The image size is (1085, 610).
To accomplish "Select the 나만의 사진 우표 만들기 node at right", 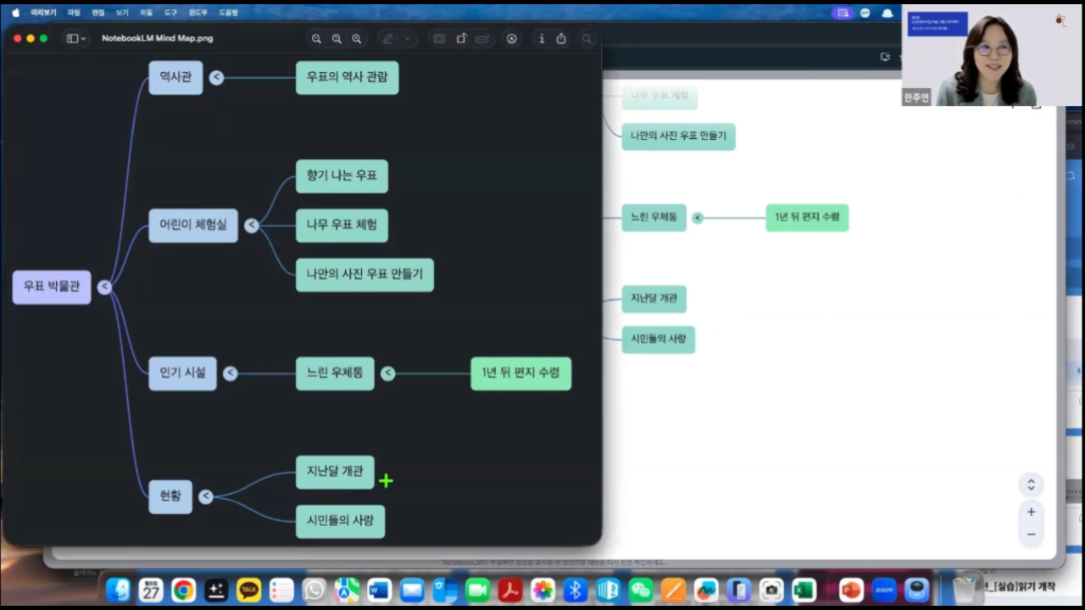I will [x=678, y=136].
